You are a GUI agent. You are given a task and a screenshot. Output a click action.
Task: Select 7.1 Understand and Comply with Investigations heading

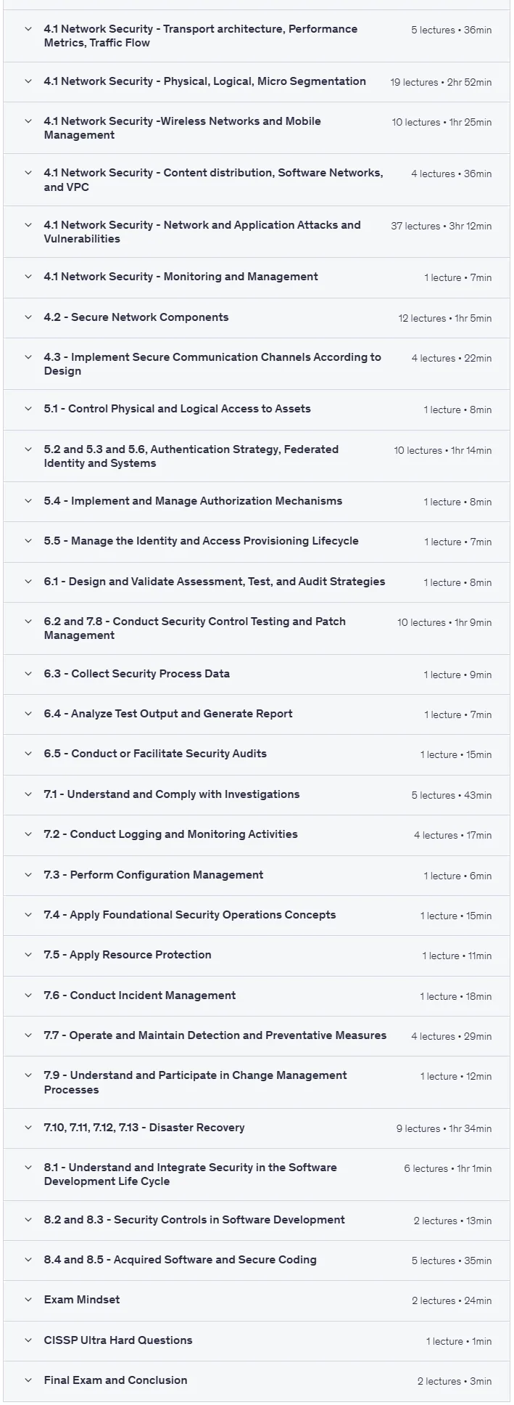point(172,794)
